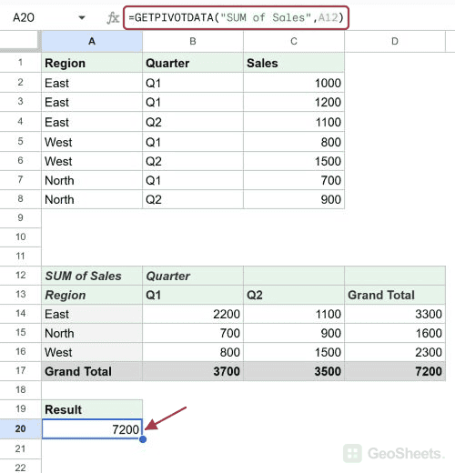The image size is (455, 473).
Task: Select result cell A20 showing 7200
Action: (92, 429)
